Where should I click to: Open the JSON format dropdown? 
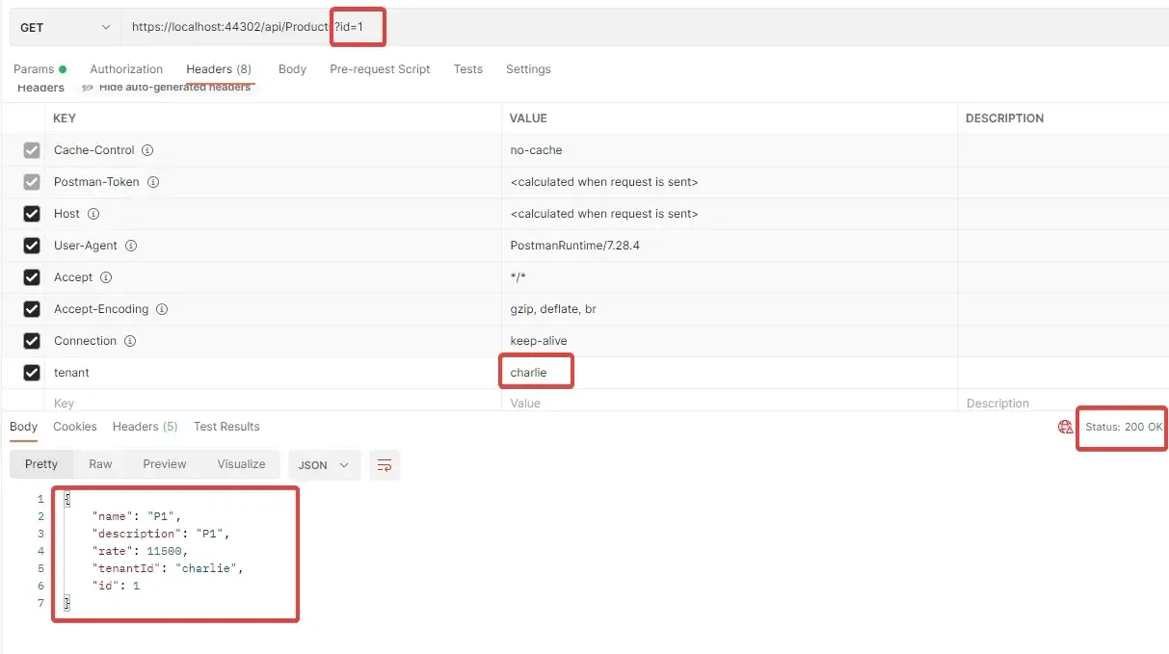pos(324,464)
